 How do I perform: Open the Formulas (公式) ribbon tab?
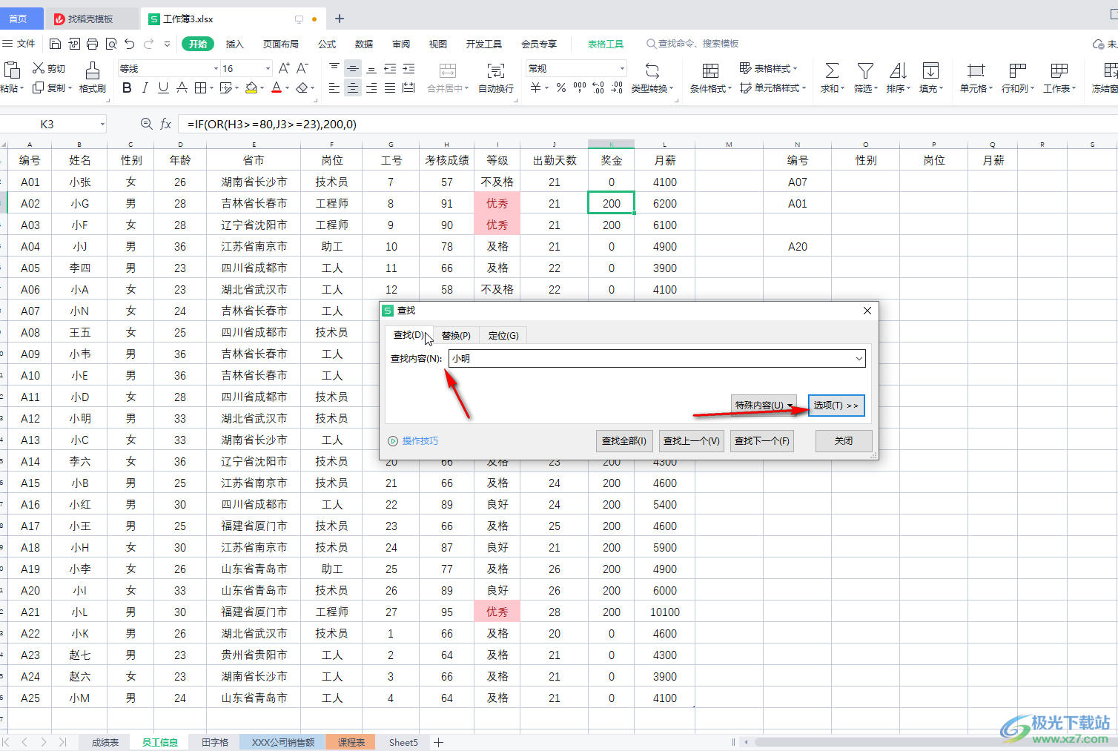click(x=327, y=44)
